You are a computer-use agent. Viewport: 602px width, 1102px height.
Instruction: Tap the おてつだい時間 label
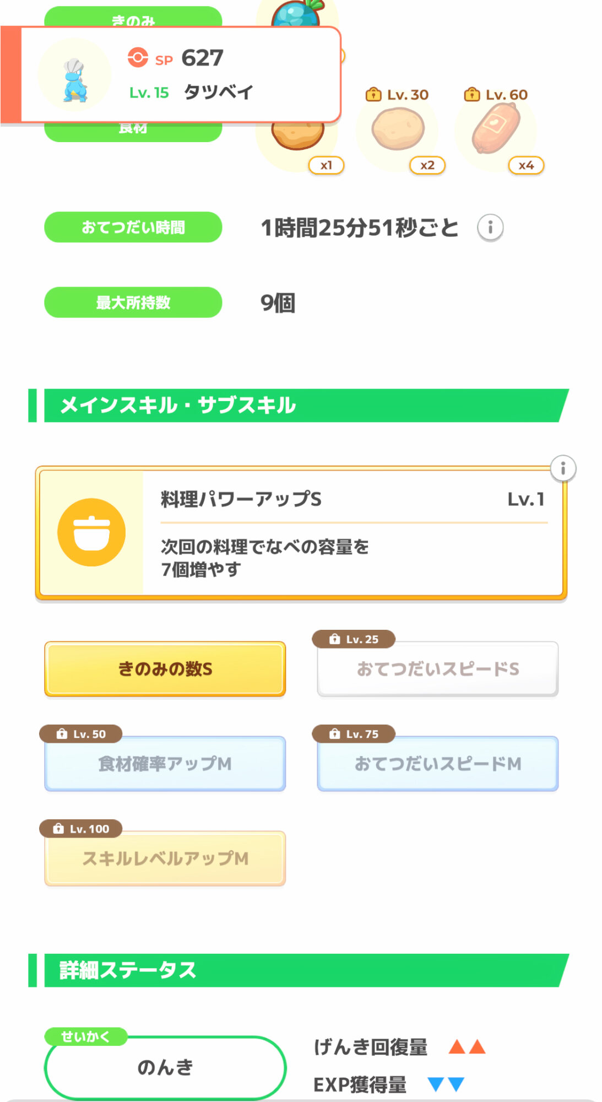point(133,227)
